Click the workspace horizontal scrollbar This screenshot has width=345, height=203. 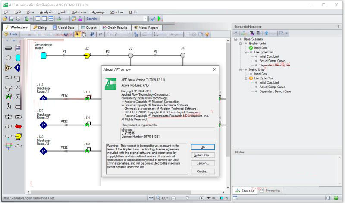[125, 192]
